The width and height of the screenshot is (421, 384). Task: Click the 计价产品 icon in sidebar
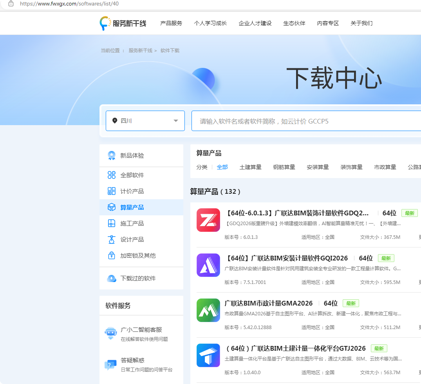click(112, 191)
